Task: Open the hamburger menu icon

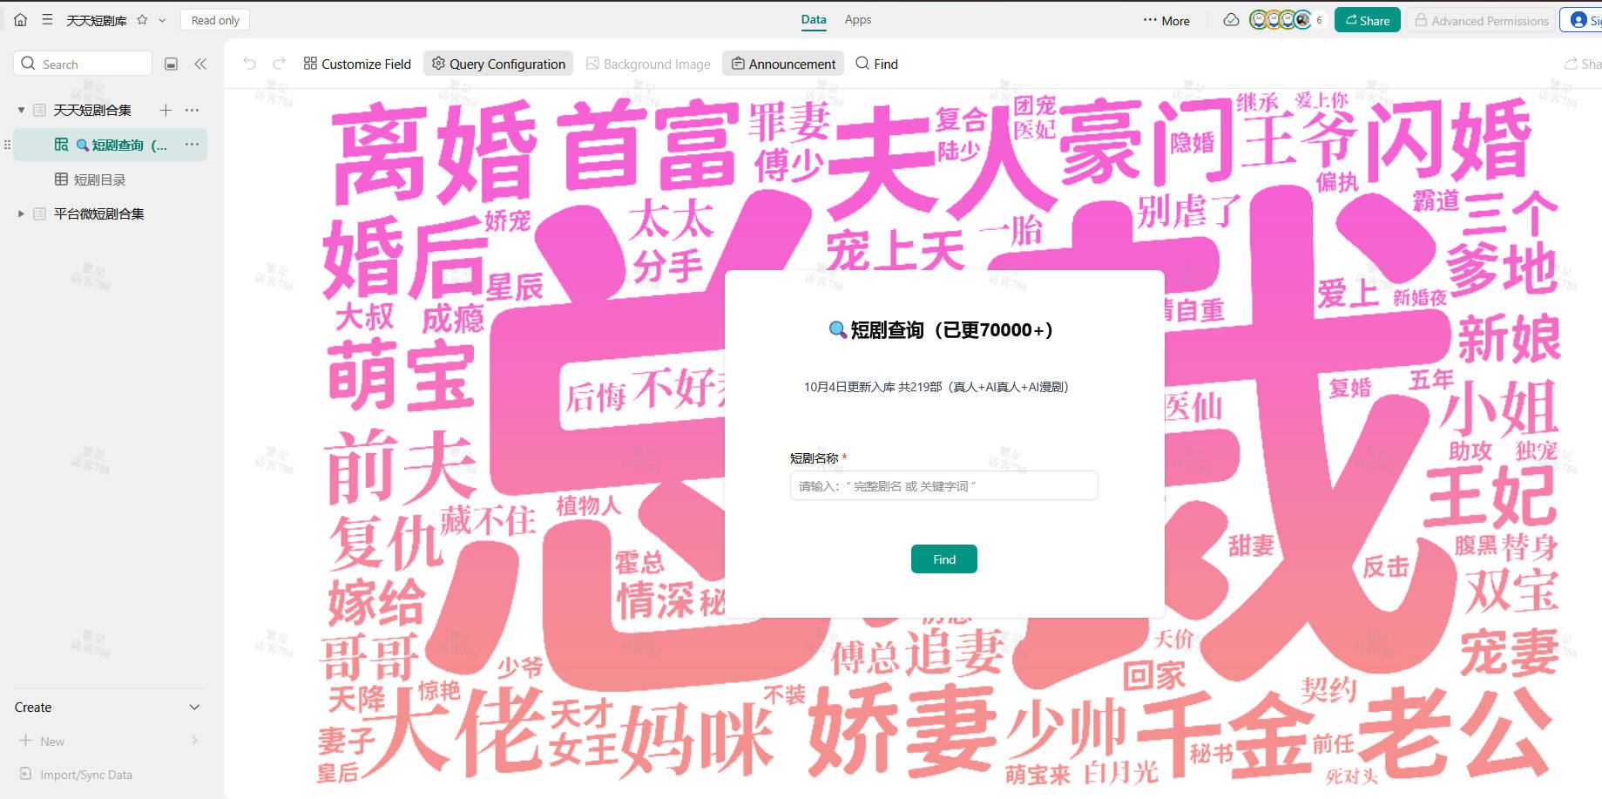Action: [x=47, y=19]
